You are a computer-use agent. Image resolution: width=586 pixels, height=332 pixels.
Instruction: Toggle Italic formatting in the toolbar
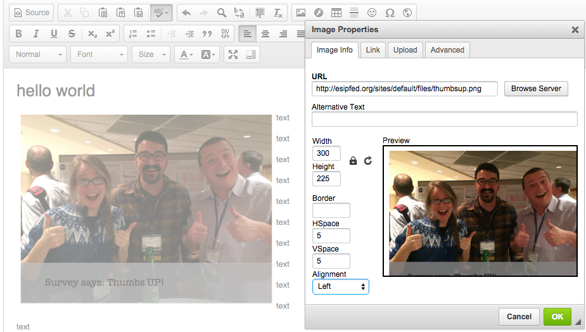coord(36,34)
